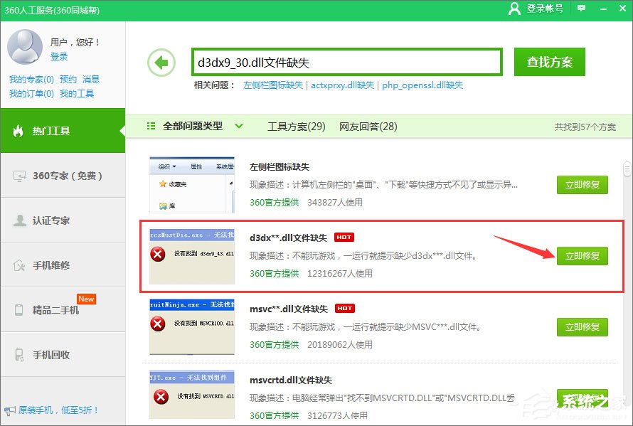Switch to the 工具方案(29) tab
Screen dimensions: 633x426
tap(296, 126)
